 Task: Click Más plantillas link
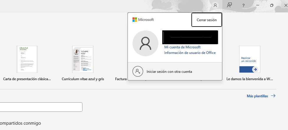(x=261, y=96)
